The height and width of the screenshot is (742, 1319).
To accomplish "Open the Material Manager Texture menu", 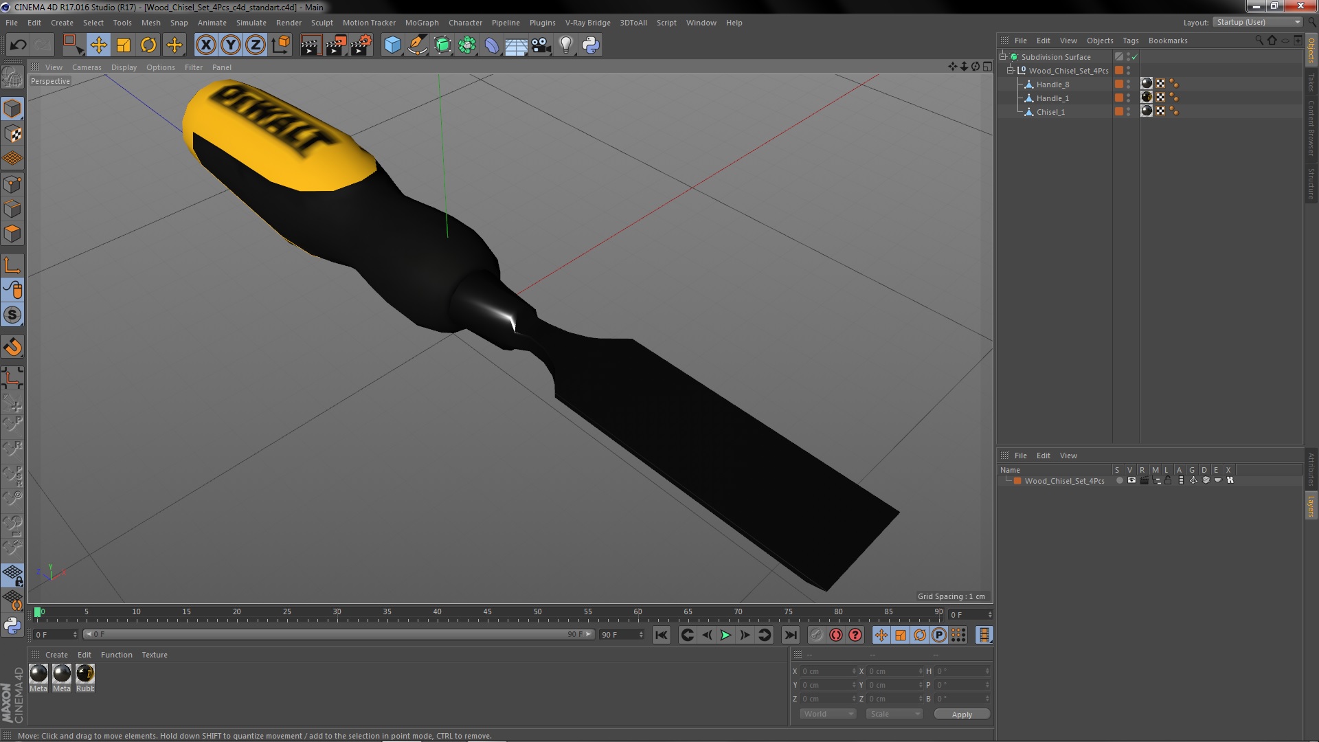I will point(155,655).
